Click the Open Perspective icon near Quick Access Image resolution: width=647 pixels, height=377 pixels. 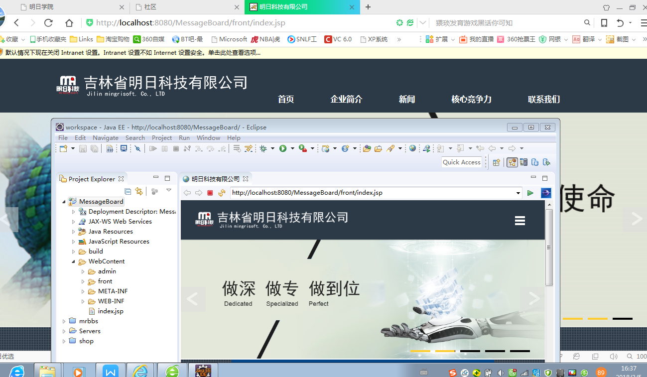pos(496,162)
